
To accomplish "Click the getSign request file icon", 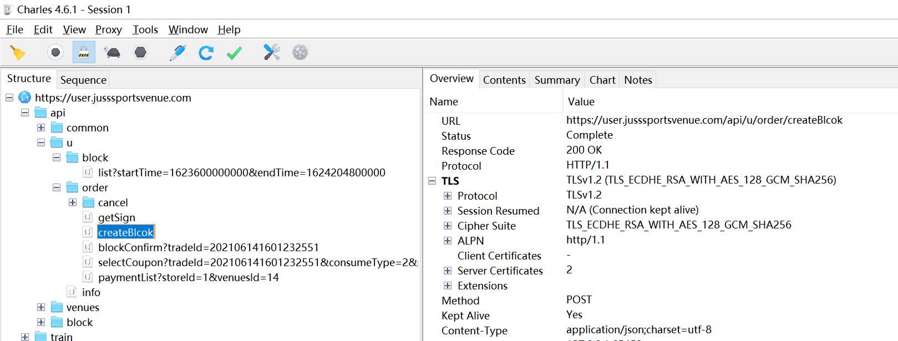I will pos(88,217).
